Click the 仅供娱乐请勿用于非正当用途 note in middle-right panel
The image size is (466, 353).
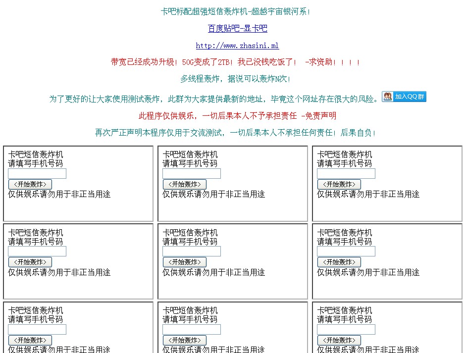[368, 272]
